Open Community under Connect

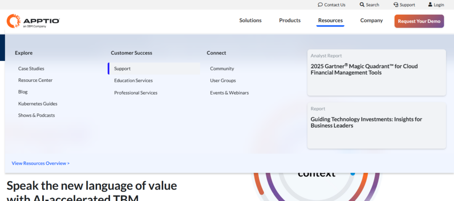[x=222, y=68]
